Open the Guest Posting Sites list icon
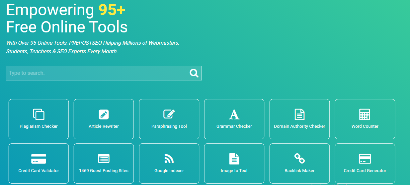The height and width of the screenshot is (185, 410). (104, 159)
